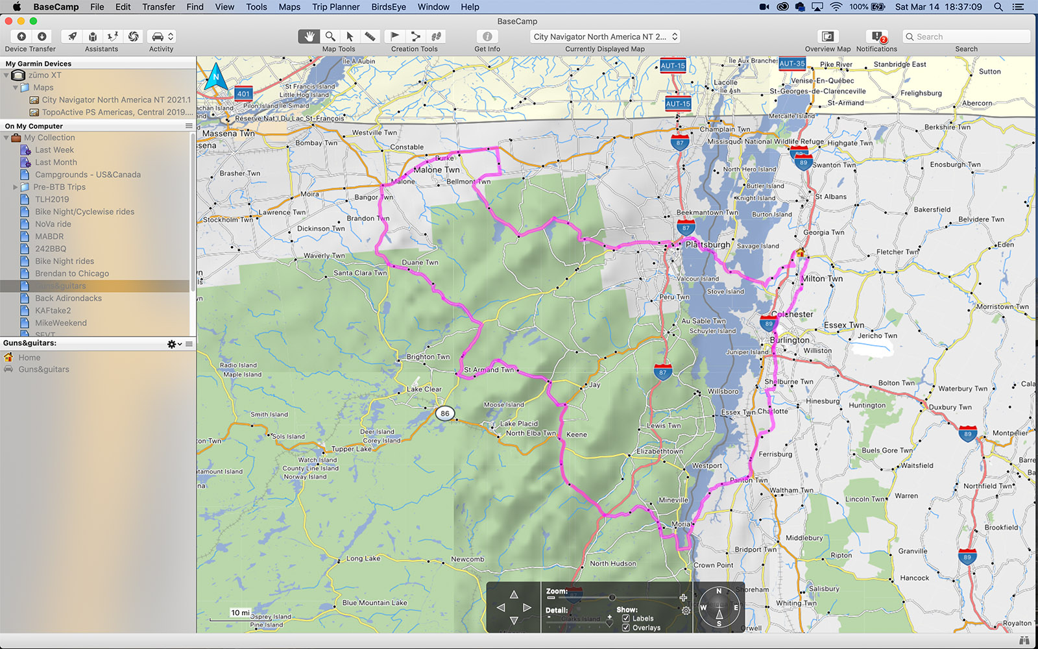Select the New Waypoint flag tool
The image size is (1038, 649).
pos(394,36)
